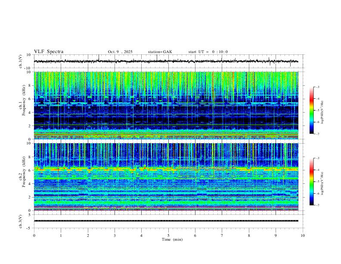Click the ch.1 spectrogram color bar
Image resolution: width=341 pixels, height=264 pixels.
pos(311,110)
